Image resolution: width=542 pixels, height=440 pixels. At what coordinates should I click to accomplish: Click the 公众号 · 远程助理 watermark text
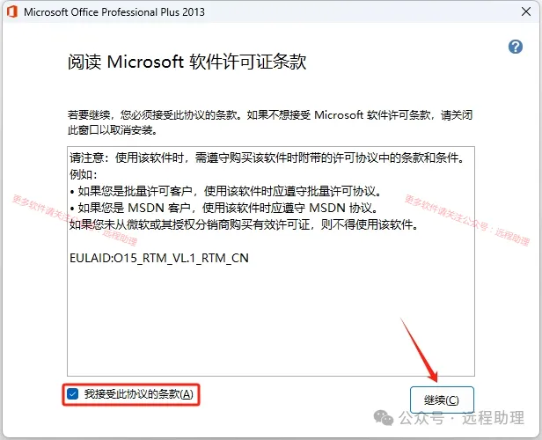point(461,418)
